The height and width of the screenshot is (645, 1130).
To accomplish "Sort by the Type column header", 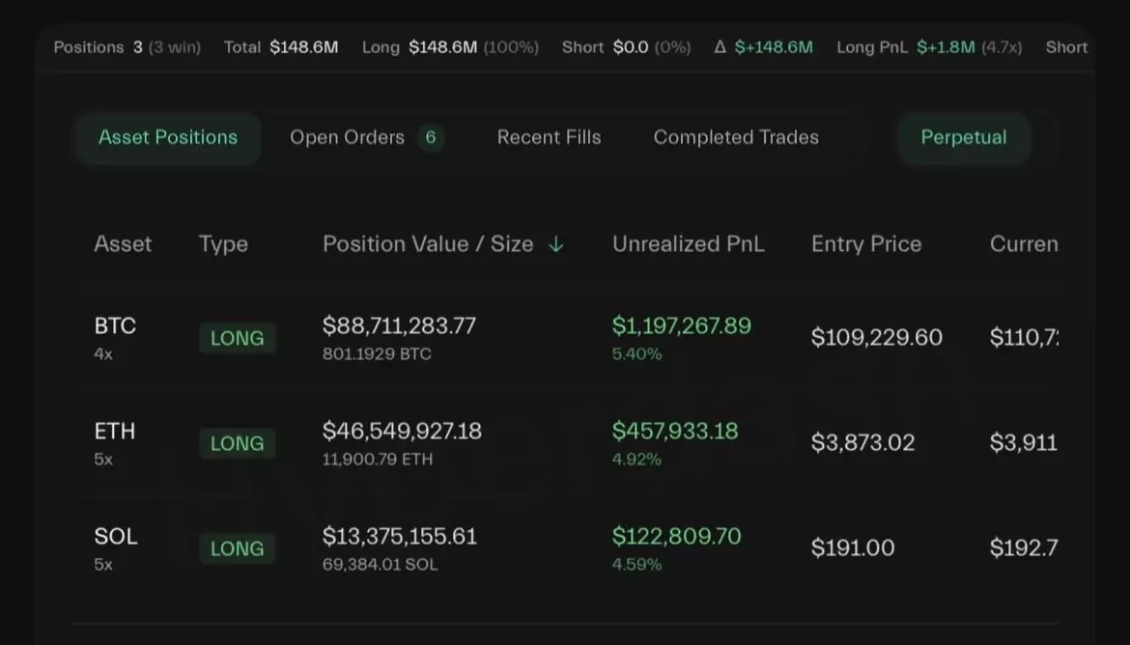I will tap(223, 244).
